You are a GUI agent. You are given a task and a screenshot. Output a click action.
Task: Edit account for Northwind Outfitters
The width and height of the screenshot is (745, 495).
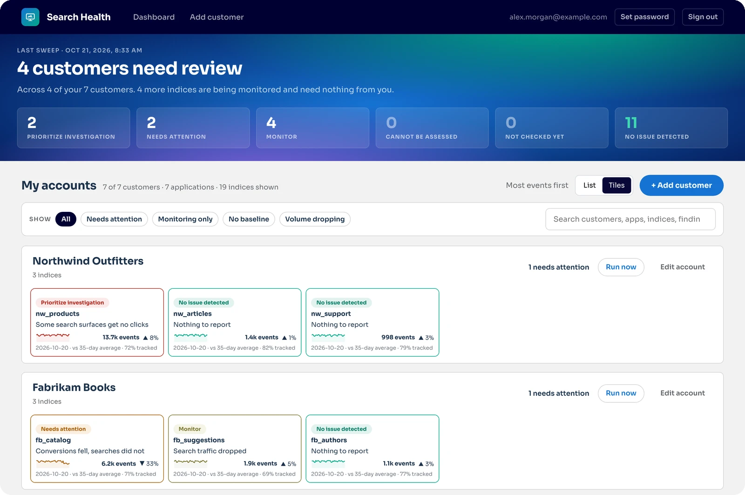click(682, 267)
